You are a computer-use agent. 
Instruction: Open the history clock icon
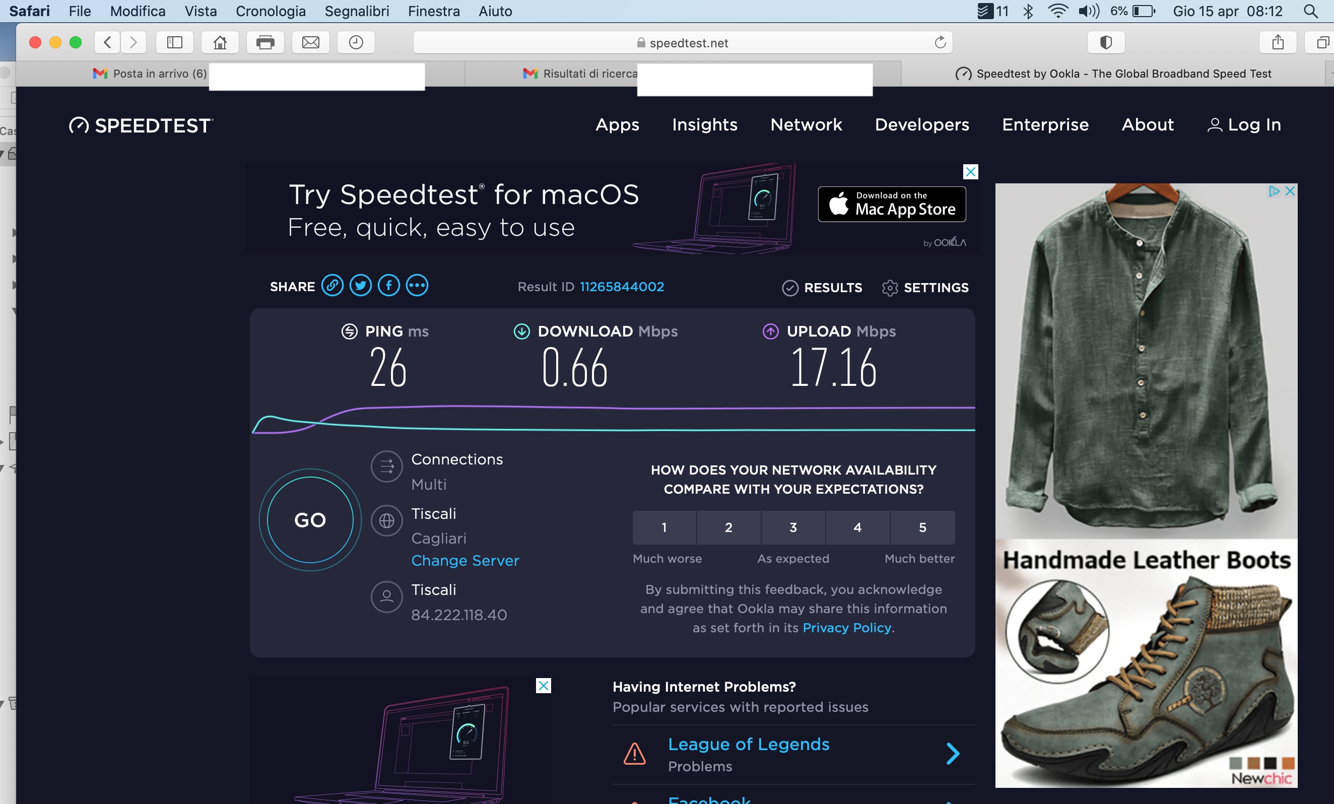356,42
